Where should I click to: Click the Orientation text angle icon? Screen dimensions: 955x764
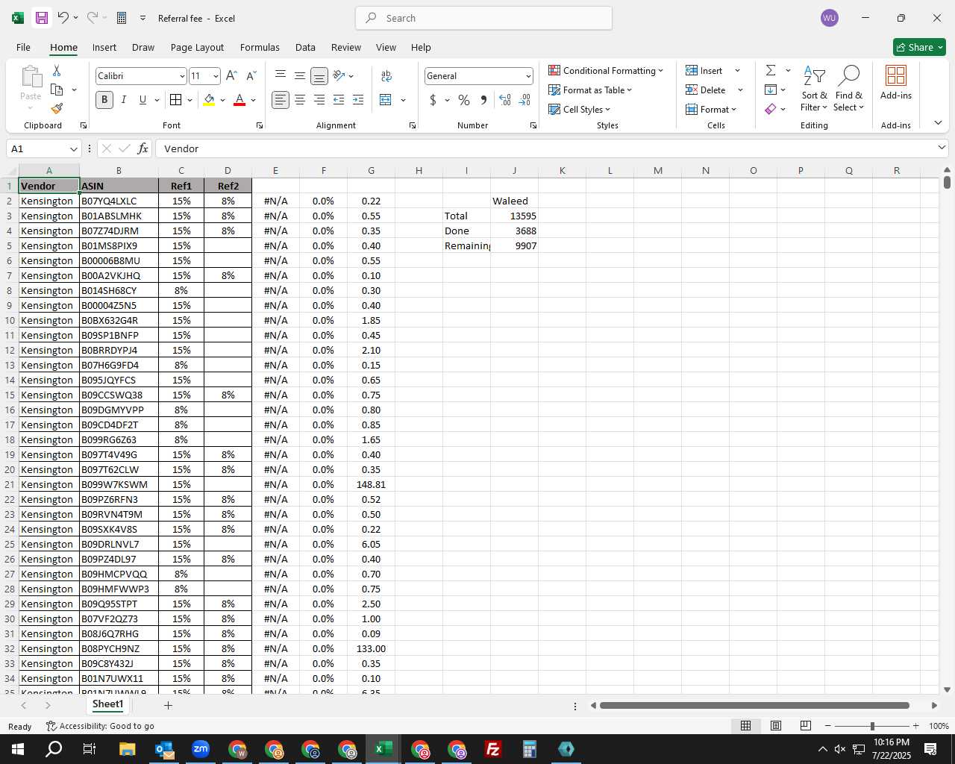point(339,75)
